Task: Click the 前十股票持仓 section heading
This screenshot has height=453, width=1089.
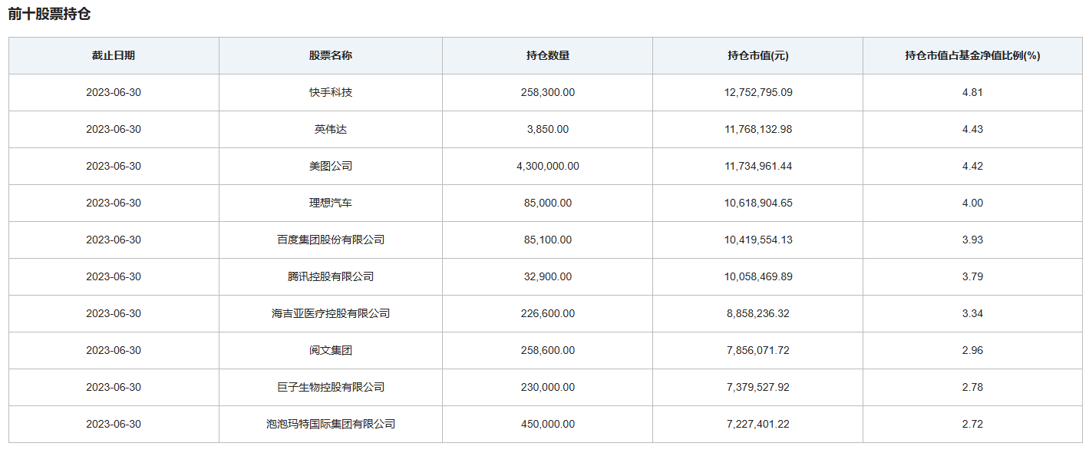Action: click(49, 15)
